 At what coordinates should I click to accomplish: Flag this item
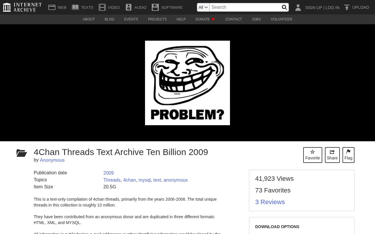pyautogui.click(x=348, y=155)
